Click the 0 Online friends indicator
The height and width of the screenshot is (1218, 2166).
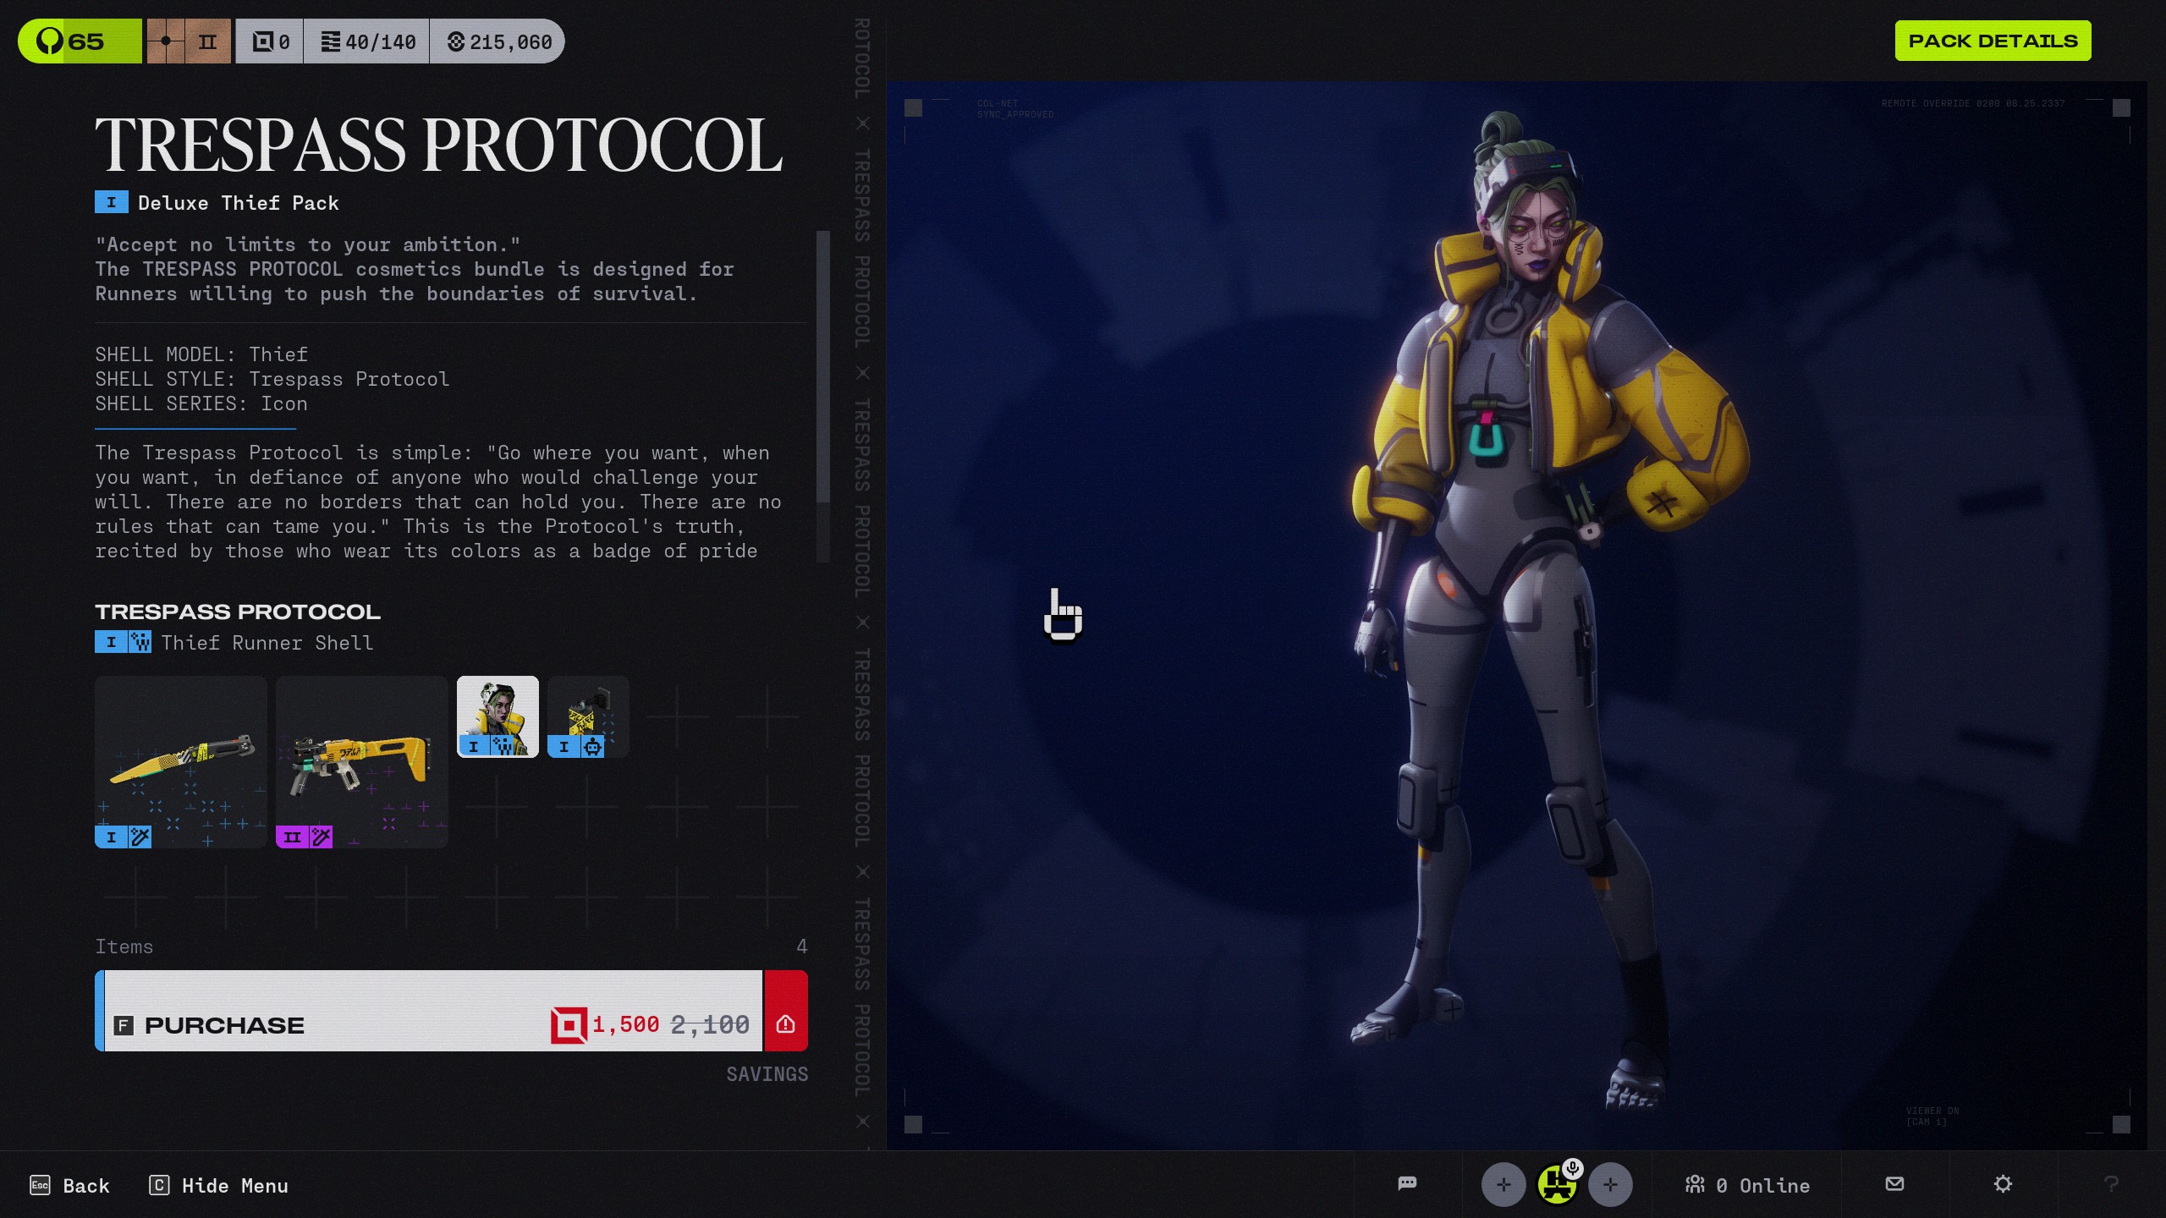tap(1747, 1185)
